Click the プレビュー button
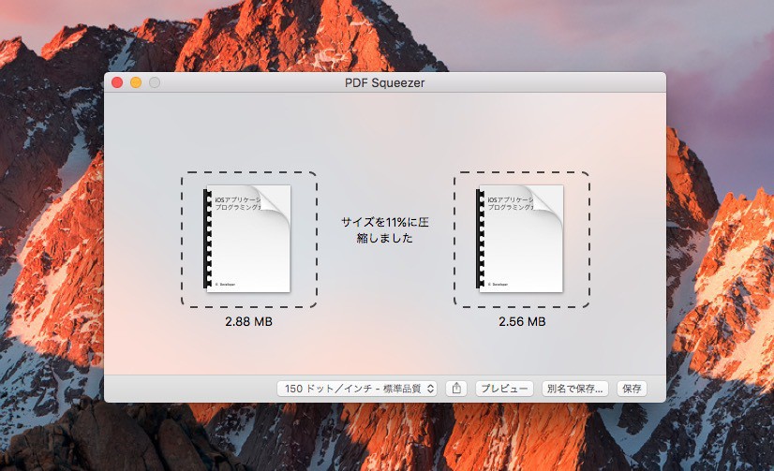The width and height of the screenshot is (774, 471). (504, 389)
